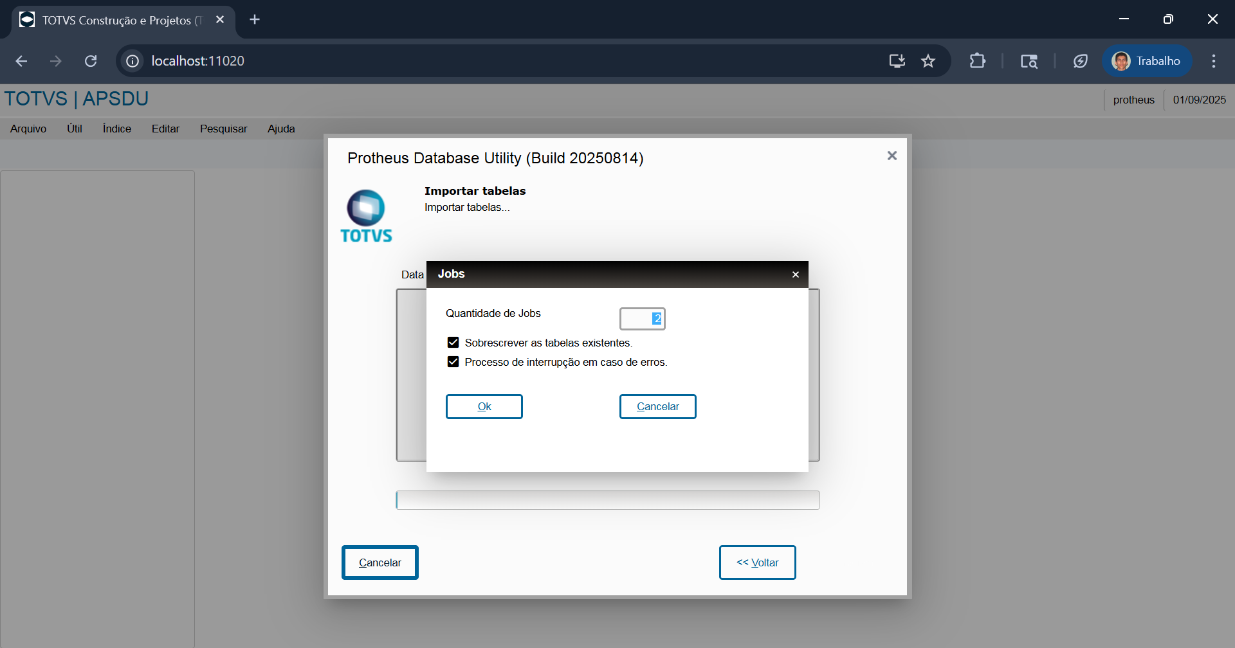Click Cancelar in the Importar tabelas wizard
This screenshot has height=648, width=1235.
click(x=380, y=562)
